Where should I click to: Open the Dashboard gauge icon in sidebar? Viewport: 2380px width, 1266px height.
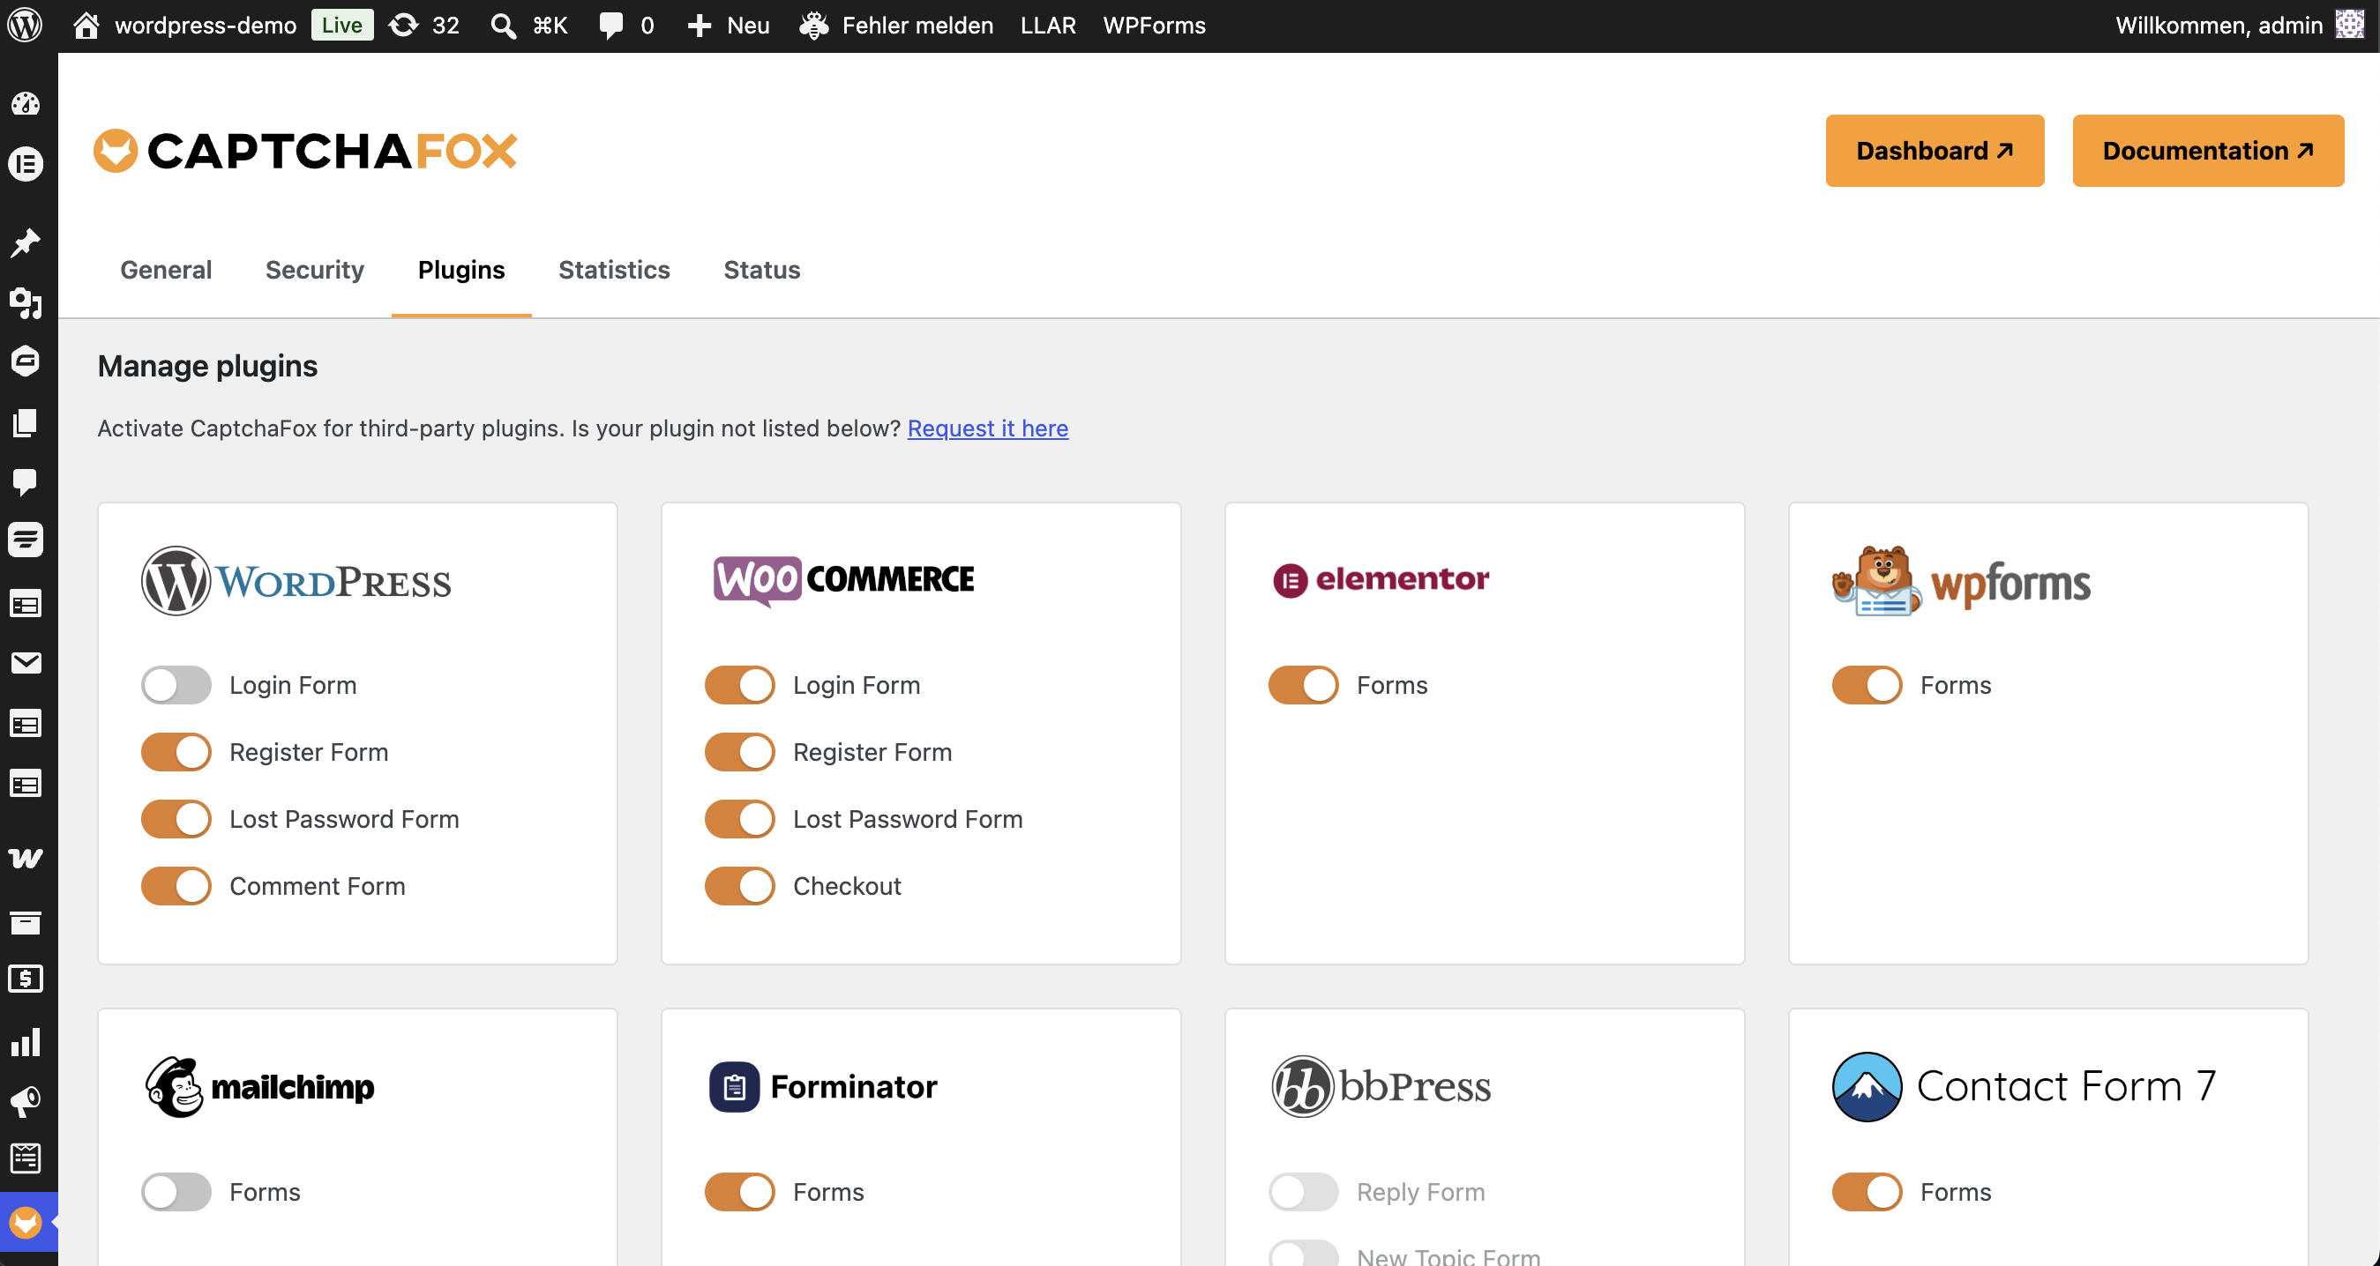click(x=26, y=103)
